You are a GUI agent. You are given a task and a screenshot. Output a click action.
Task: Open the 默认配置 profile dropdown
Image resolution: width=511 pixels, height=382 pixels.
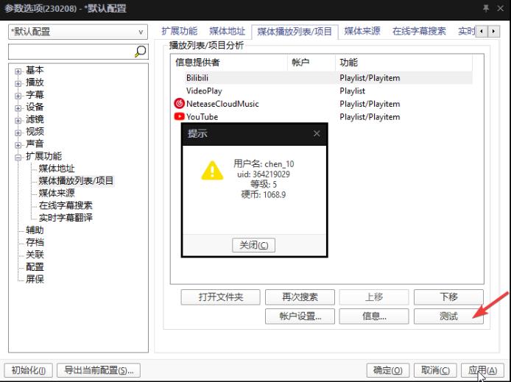78,32
